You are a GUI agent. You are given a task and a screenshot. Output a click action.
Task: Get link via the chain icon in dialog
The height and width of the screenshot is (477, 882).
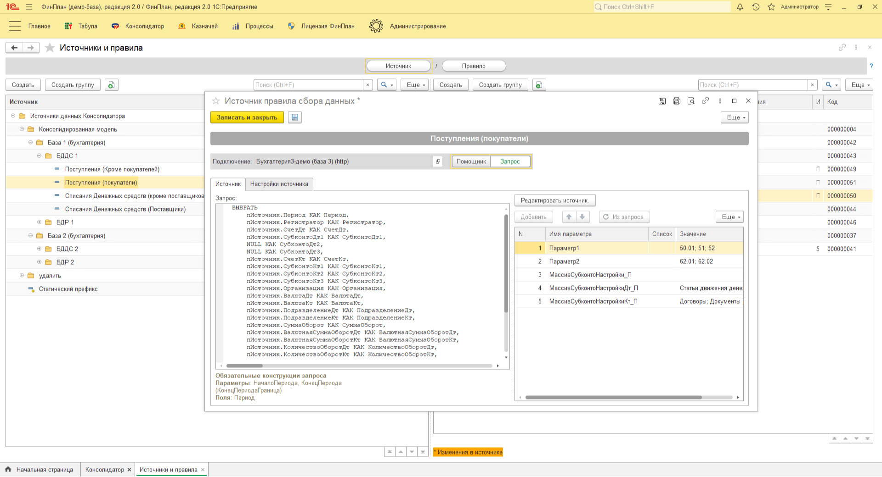pos(705,101)
